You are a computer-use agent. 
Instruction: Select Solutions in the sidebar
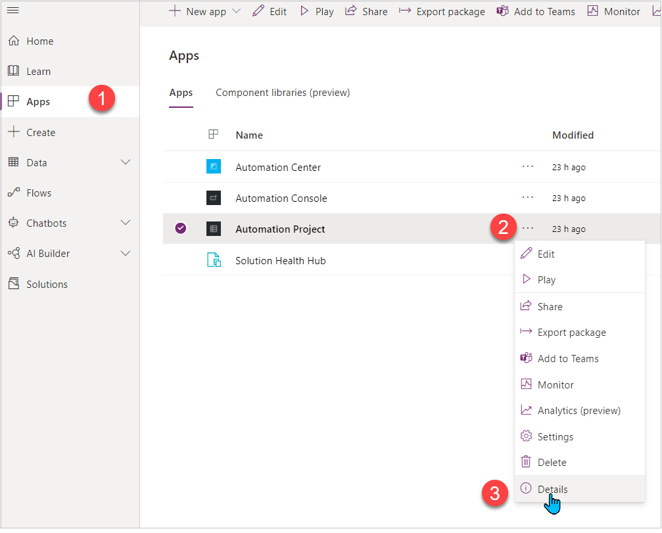[49, 283]
